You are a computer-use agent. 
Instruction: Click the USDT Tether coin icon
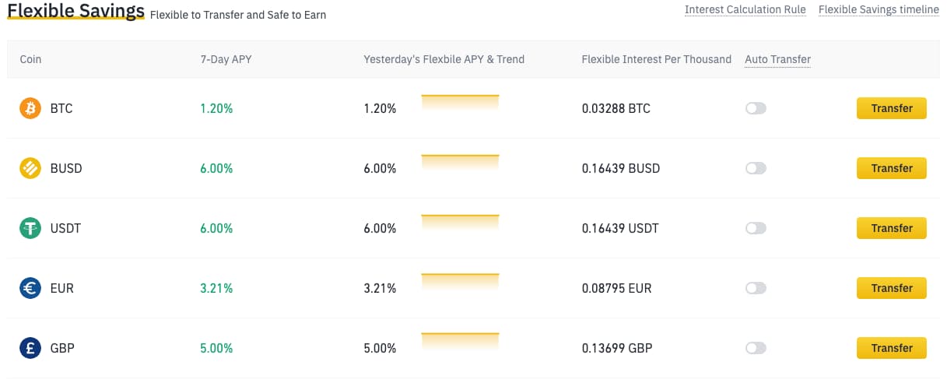click(x=30, y=228)
